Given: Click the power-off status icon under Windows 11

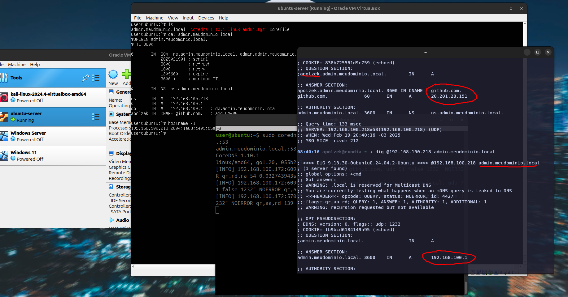Looking at the screenshot, I should [x=13, y=159].
